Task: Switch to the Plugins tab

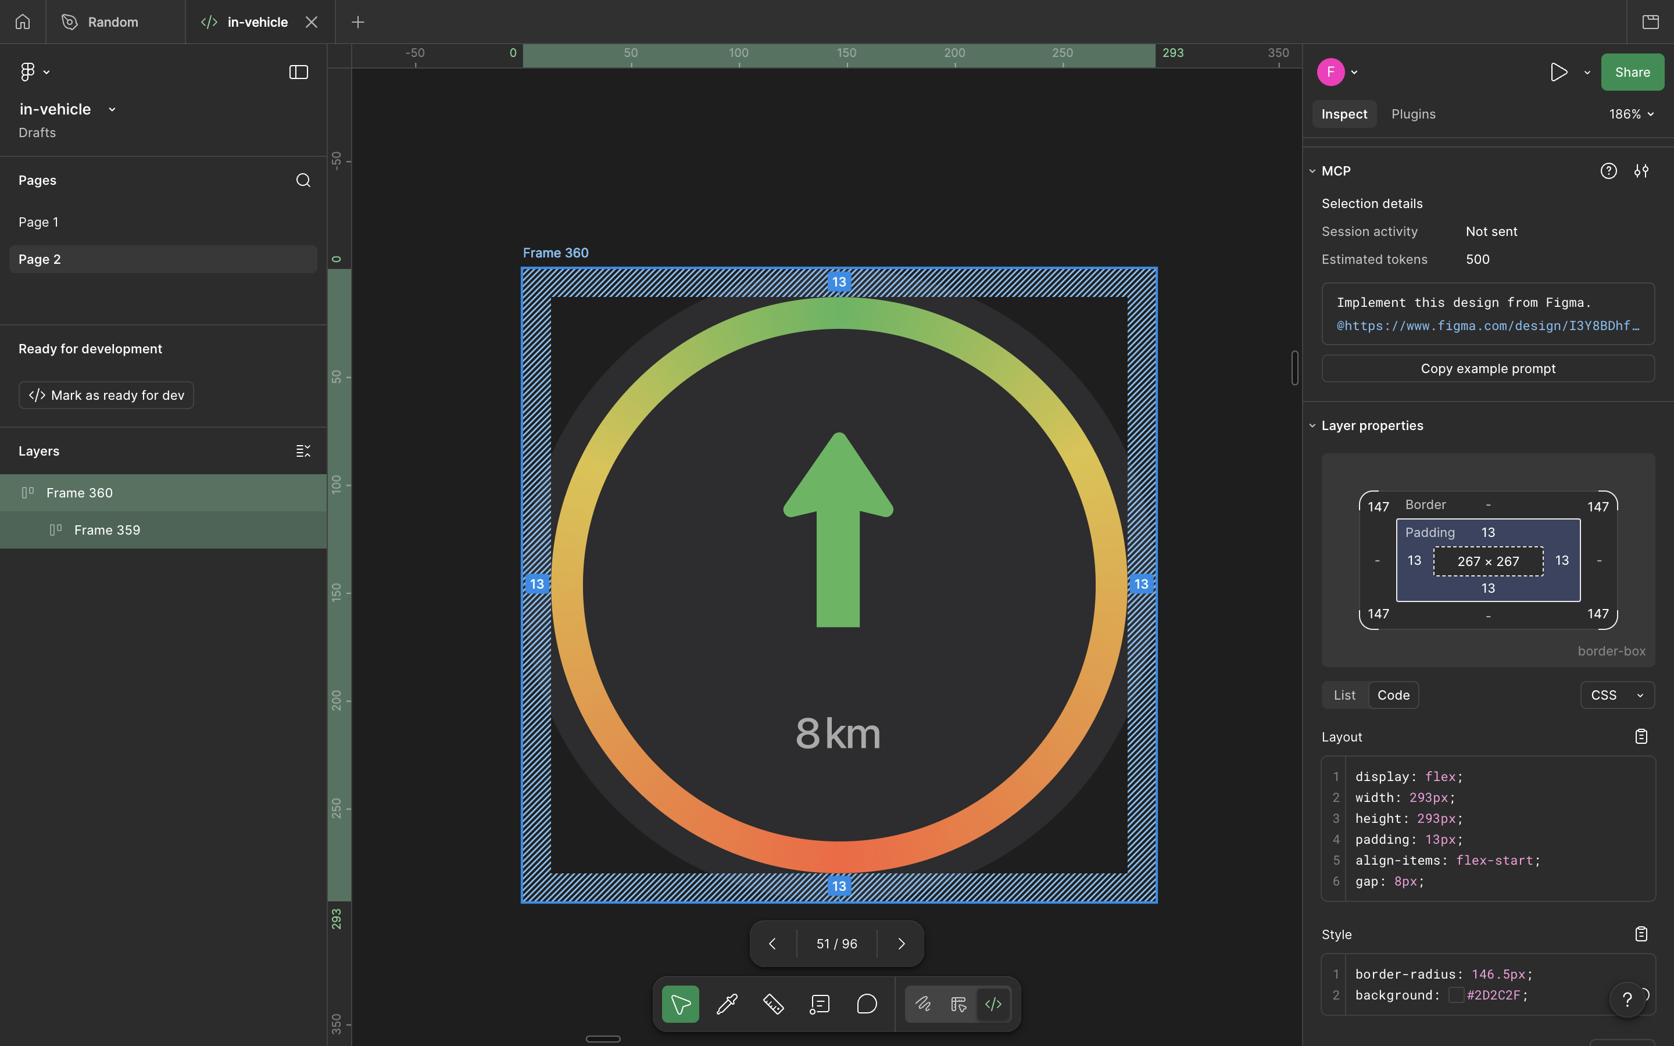Action: click(x=1413, y=113)
